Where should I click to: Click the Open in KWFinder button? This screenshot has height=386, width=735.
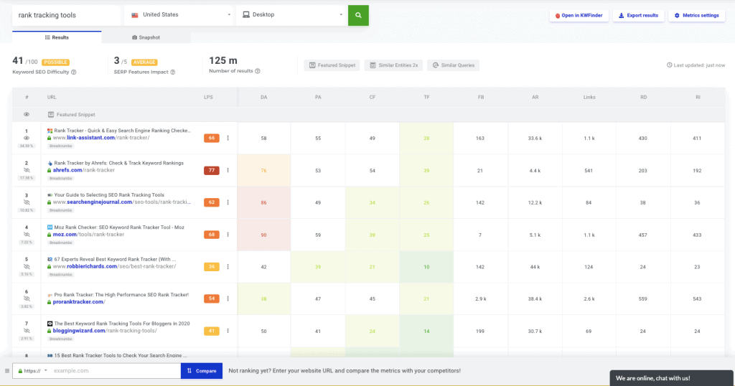[x=579, y=16]
